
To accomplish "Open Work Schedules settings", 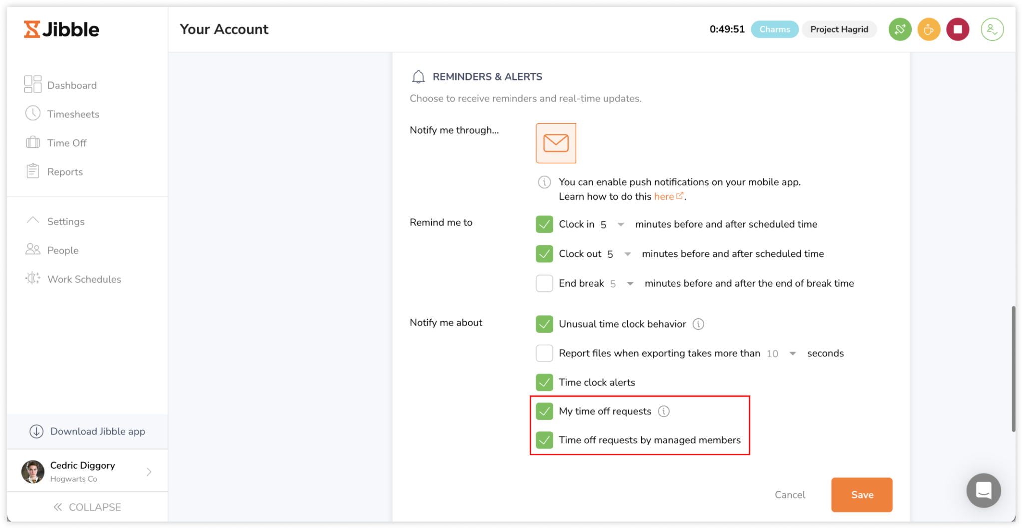I will 84,279.
